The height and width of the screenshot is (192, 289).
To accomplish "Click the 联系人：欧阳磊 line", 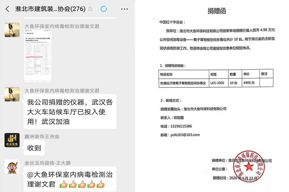I will coord(172,117).
